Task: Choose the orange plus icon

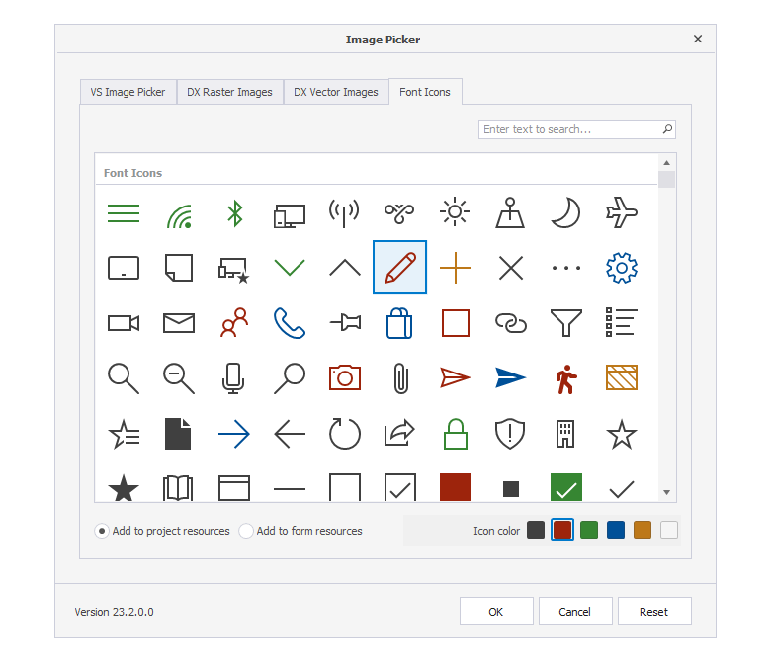Action: click(x=456, y=268)
